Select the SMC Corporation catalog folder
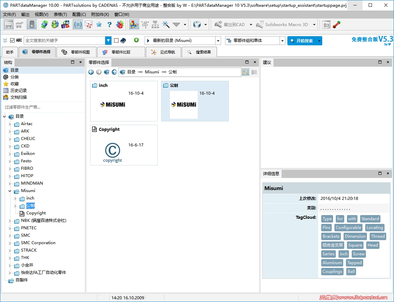The image size is (394, 302). tap(38, 243)
